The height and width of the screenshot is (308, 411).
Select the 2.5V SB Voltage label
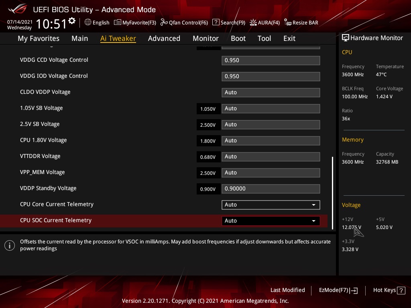click(x=40, y=124)
